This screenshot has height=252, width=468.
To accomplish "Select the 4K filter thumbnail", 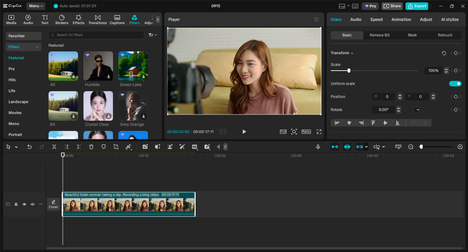I will click(63, 66).
